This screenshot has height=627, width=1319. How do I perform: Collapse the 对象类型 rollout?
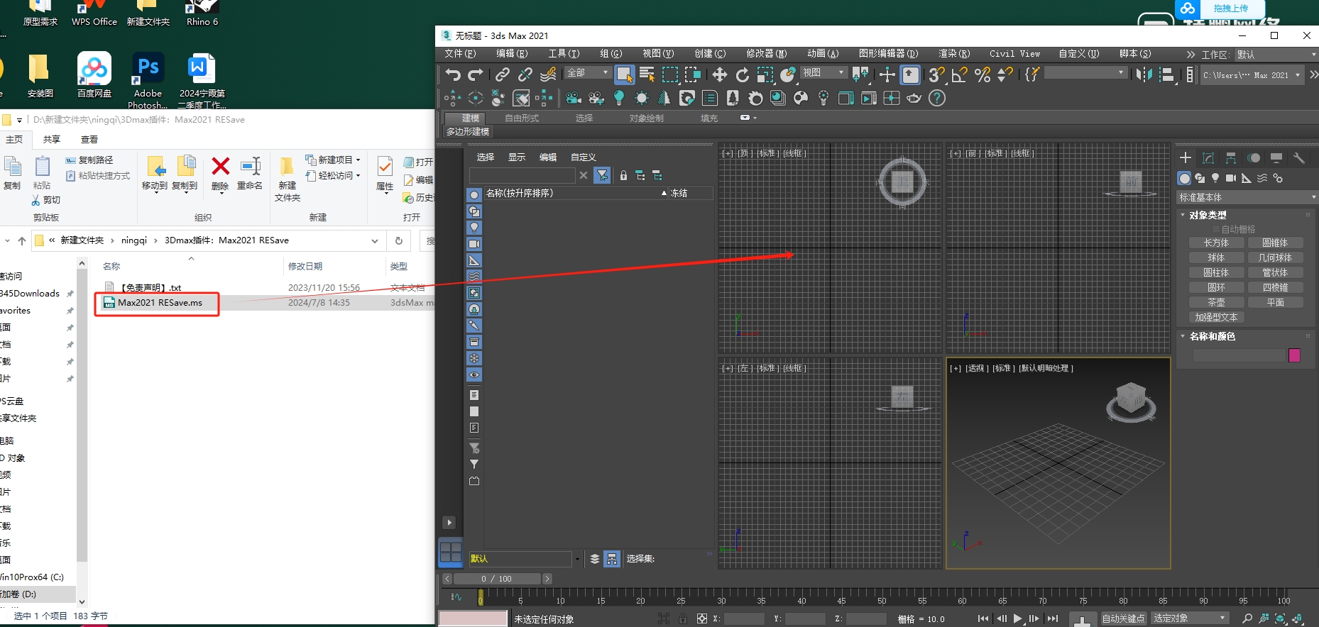click(x=1207, y=215)
